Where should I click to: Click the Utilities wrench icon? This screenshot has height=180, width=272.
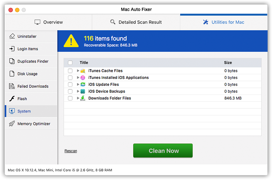tap(206, 22)
